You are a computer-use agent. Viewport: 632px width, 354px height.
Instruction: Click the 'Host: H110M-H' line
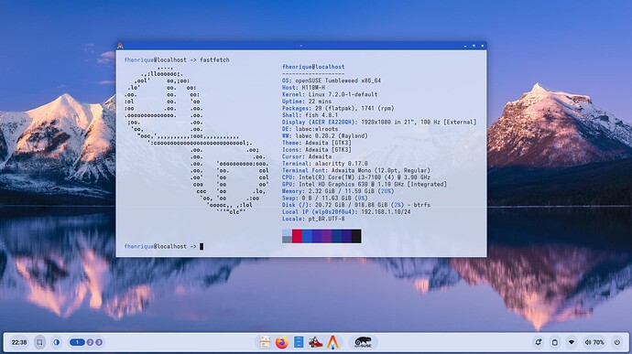(303, 88)
